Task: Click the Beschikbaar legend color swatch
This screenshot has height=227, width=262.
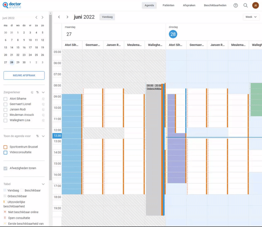Action: click(x=22, y=190)
